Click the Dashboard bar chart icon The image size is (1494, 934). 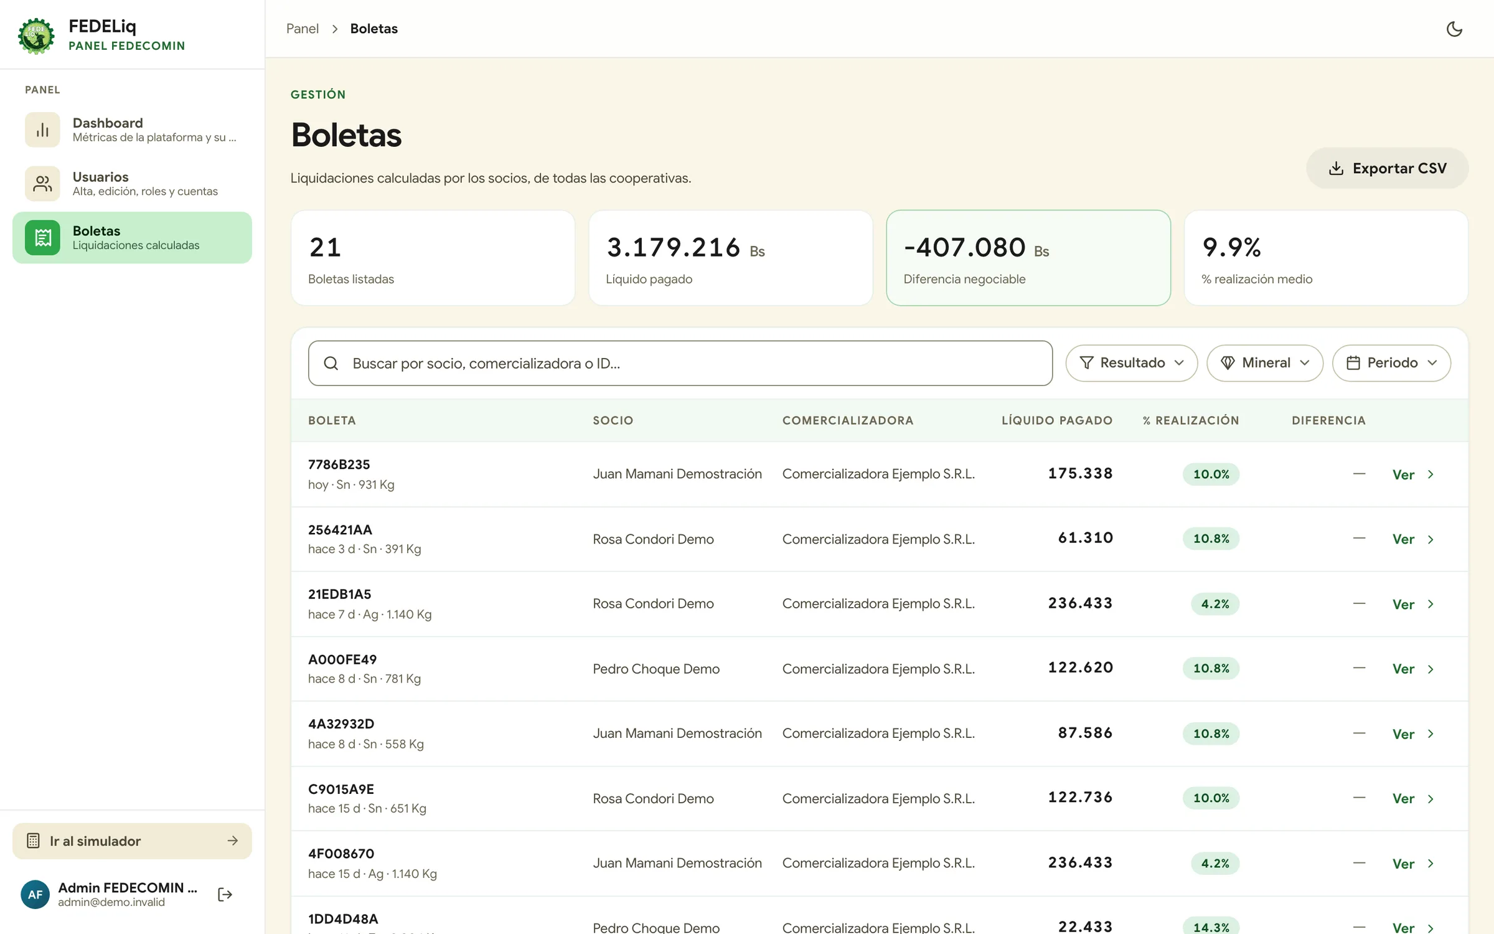point(42,130)
